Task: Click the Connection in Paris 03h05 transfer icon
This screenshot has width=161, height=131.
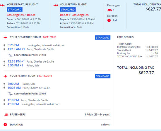Action: pyautogui.click(x=10, y=94)
